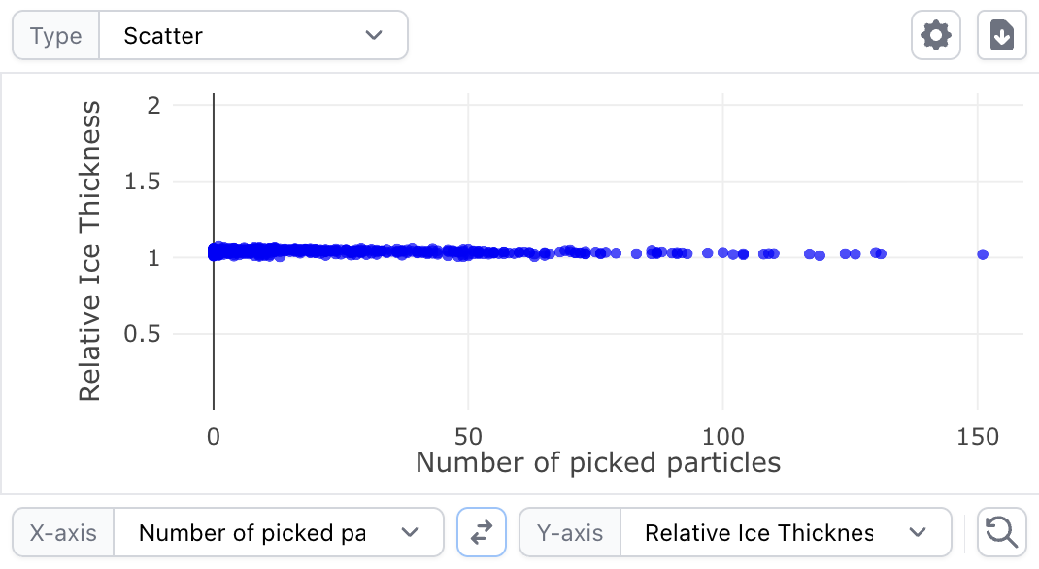
Task: Click the Type label
Action: tap(55, 36)
